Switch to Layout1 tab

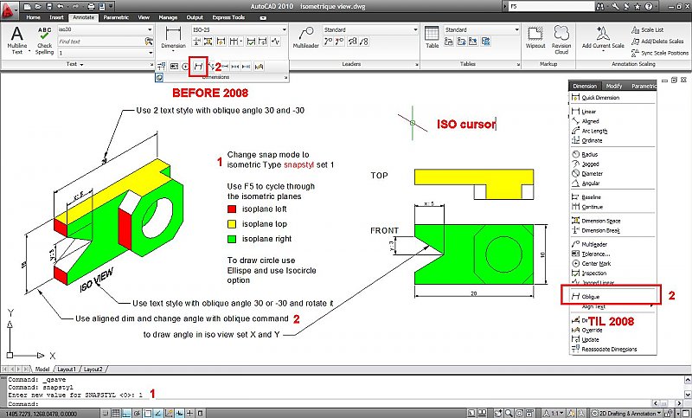pos(67,369)
